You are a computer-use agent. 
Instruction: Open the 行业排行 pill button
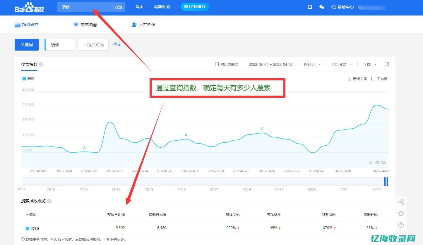(x=195, y=6)
